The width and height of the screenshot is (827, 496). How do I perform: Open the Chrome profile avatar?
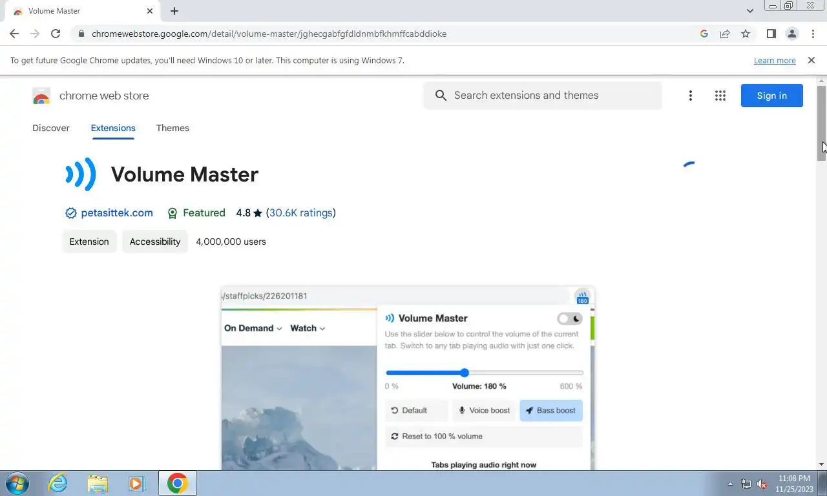[x=791, y=34]
